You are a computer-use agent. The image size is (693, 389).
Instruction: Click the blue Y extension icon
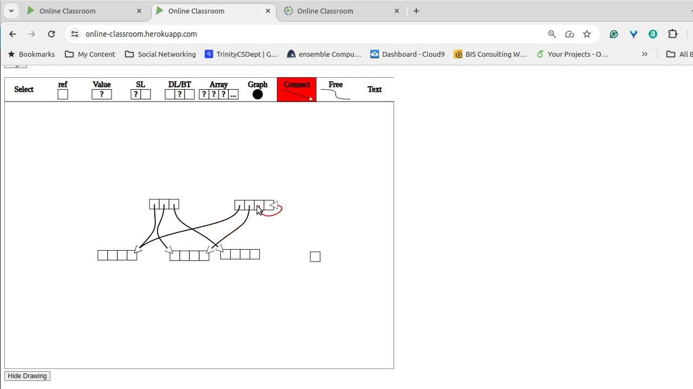tap(633, 34)
